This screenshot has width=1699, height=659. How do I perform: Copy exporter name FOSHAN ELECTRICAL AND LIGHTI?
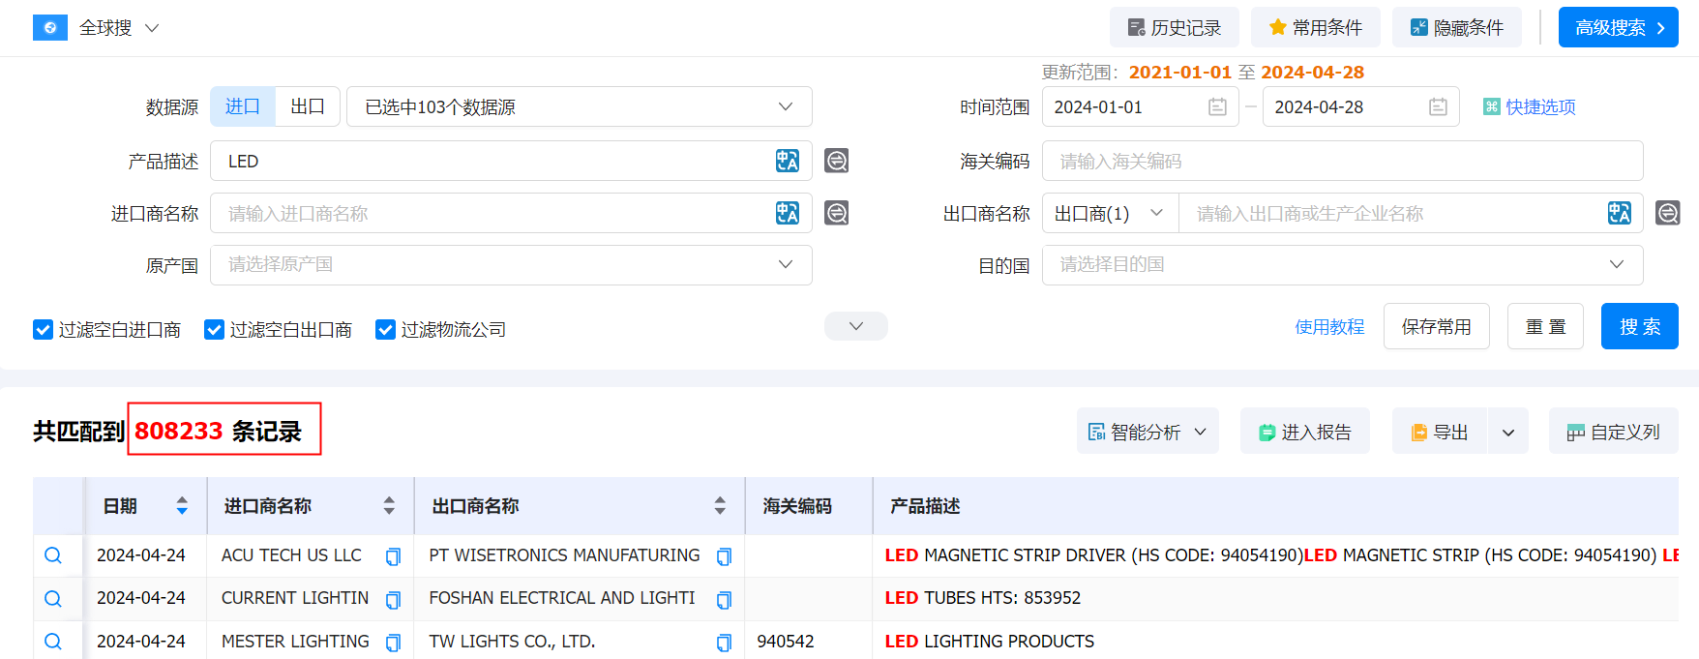click(x=724, y=600)
